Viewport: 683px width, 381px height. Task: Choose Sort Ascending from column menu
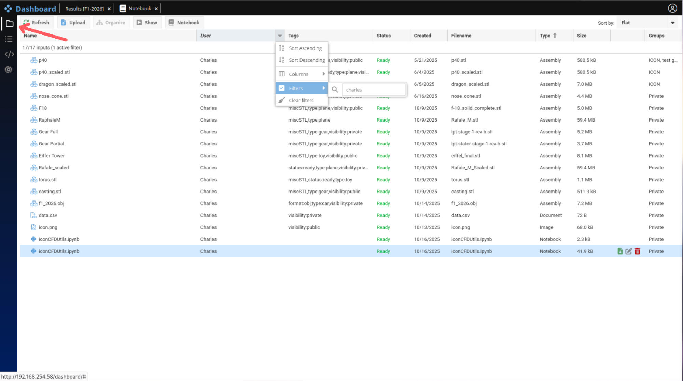click(305, 48)
